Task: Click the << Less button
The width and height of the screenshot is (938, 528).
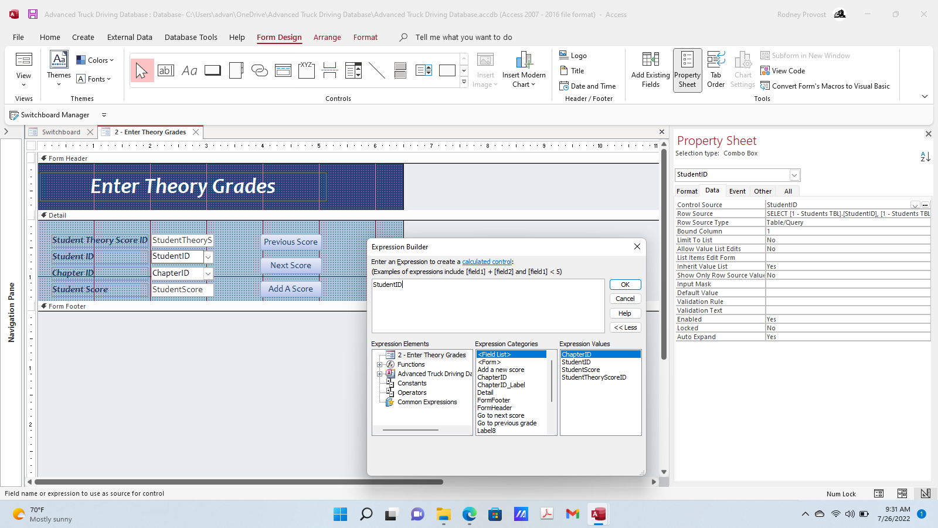Action: (625, 327)
